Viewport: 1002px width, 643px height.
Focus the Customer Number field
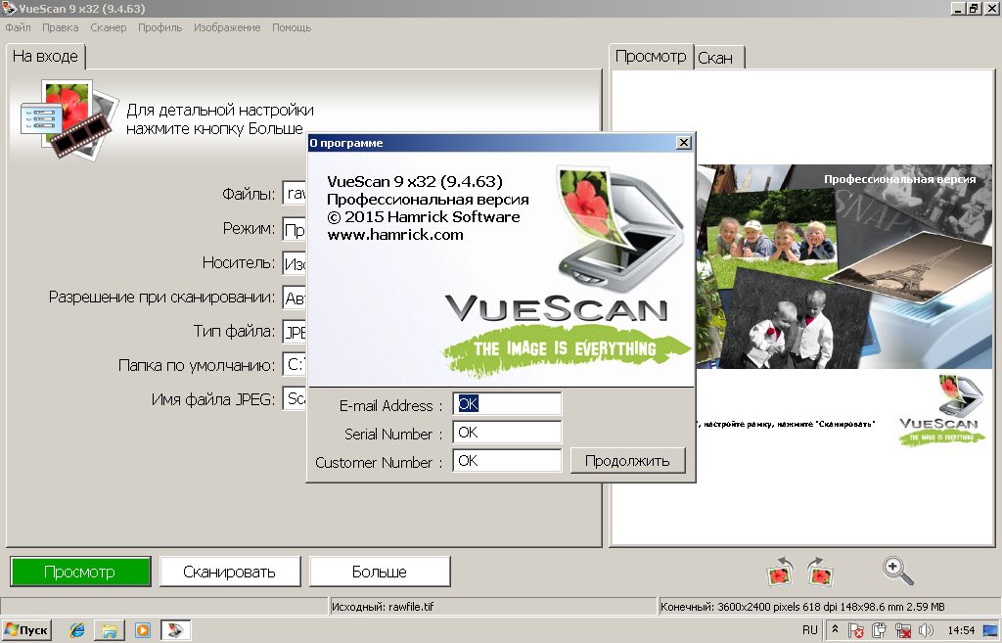507,460
